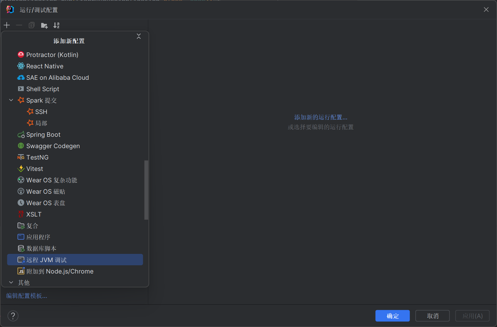Screen dimensions: 497x327
Task: Choose 附加到 Node.js/Chrome entry
Action: [x=75, y=271]
